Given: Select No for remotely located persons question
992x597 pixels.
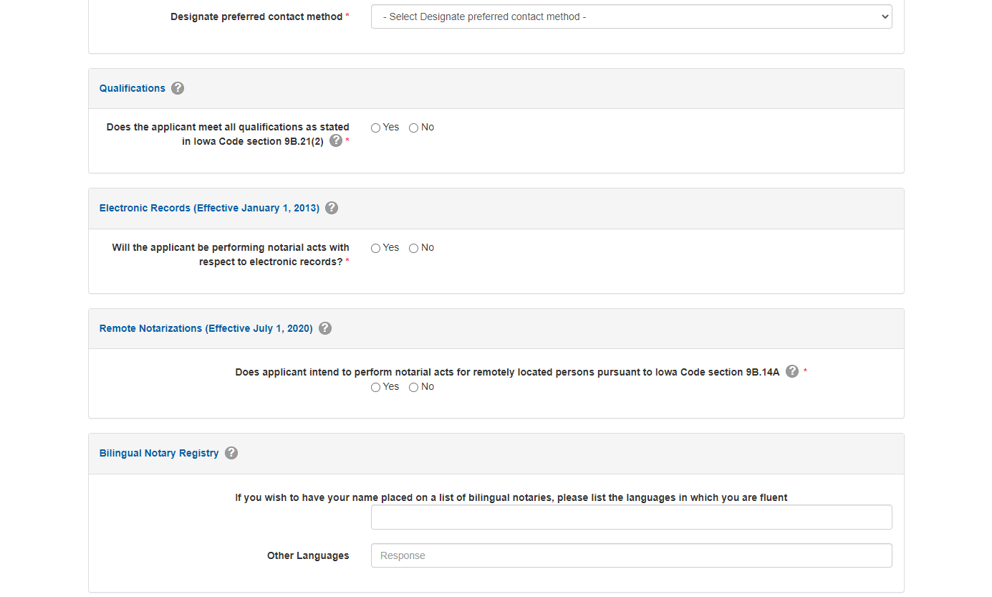Looking at the screenshot, I should tap(414, 387).
